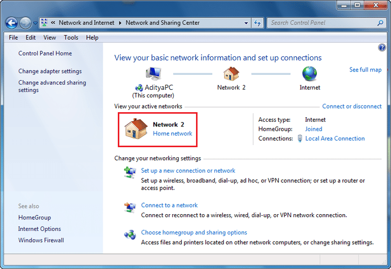Open the View menu
The image size is (391, 269).
[x=50, y=38]
